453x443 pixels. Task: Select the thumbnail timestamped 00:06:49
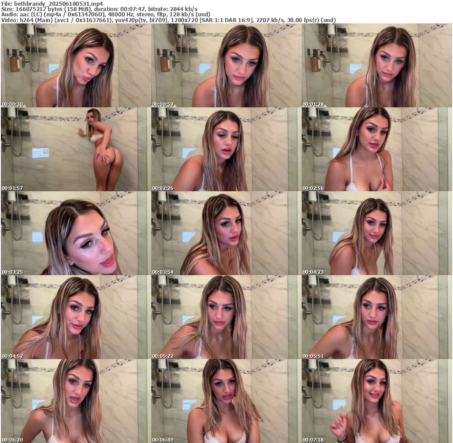(x=226, y=401)
